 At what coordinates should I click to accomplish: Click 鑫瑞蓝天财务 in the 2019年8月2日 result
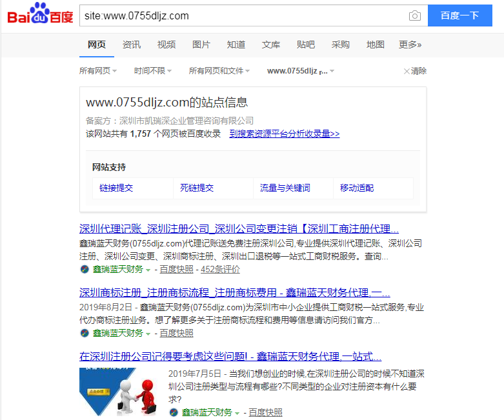pos(118,334)
